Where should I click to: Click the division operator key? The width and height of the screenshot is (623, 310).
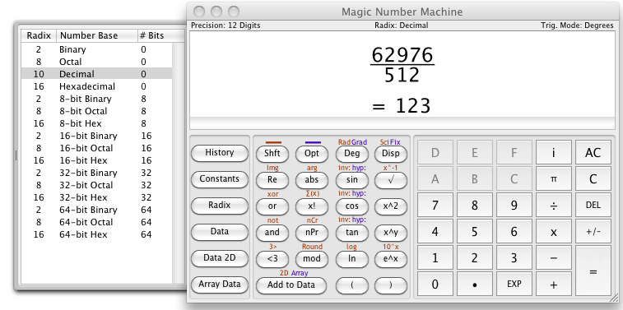tap(554, 206)
